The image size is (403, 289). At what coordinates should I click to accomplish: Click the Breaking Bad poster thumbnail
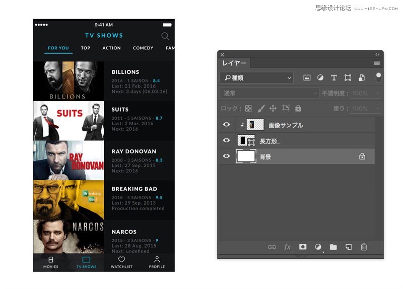click(x=69, y=200)
